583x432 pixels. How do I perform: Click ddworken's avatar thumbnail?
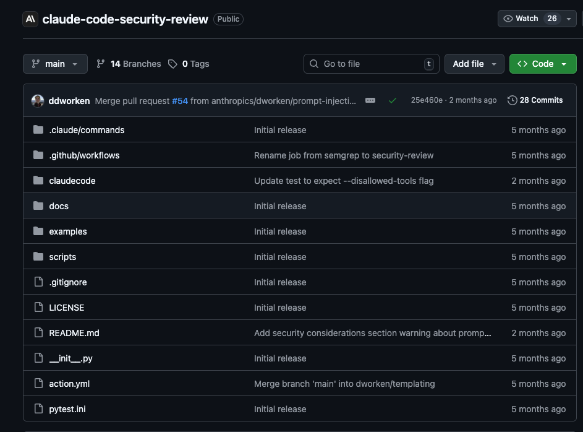pos(38,101)
